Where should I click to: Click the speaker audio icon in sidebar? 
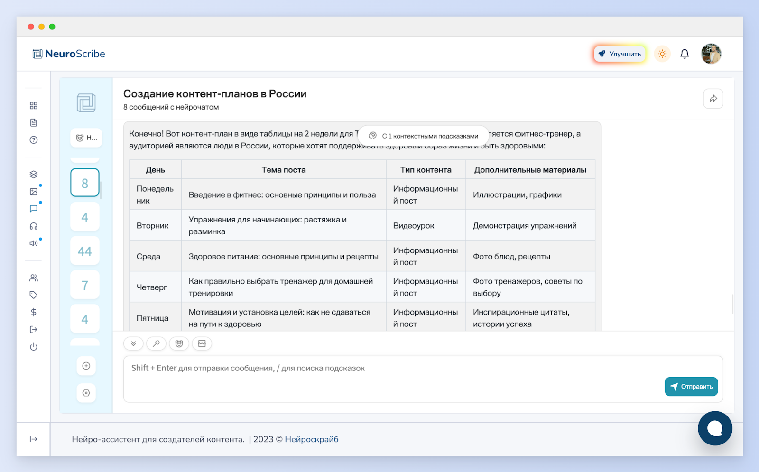tap(34, 243)
